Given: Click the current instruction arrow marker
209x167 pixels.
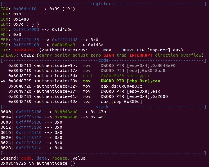Looking at the screenshot, I should [x=3, y=81].
